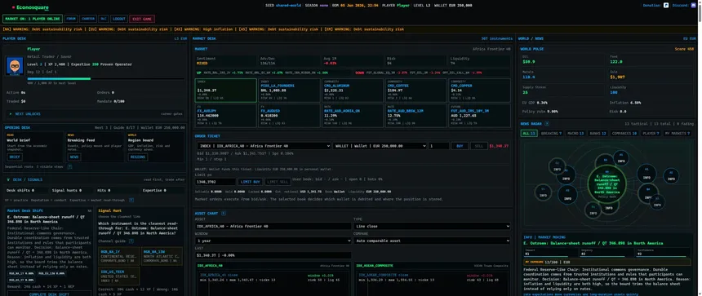702x296 pixels.
Task: Click the Market On player online button
Action: [33, 19]
